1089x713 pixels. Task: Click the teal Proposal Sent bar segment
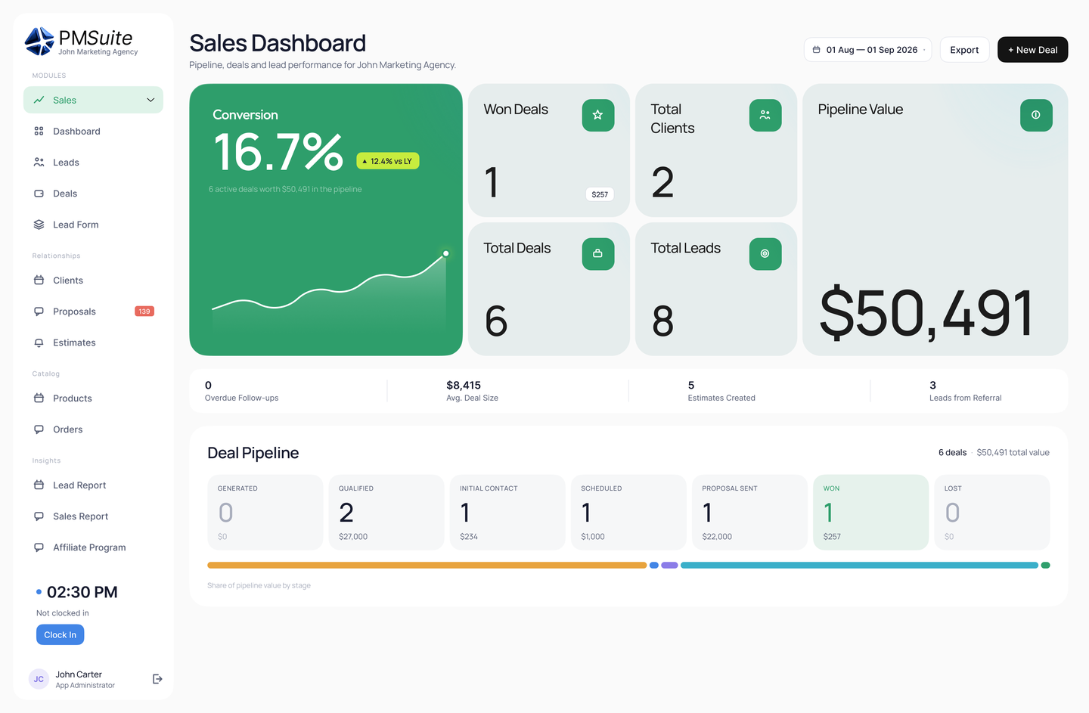click(x=859, y=565)
